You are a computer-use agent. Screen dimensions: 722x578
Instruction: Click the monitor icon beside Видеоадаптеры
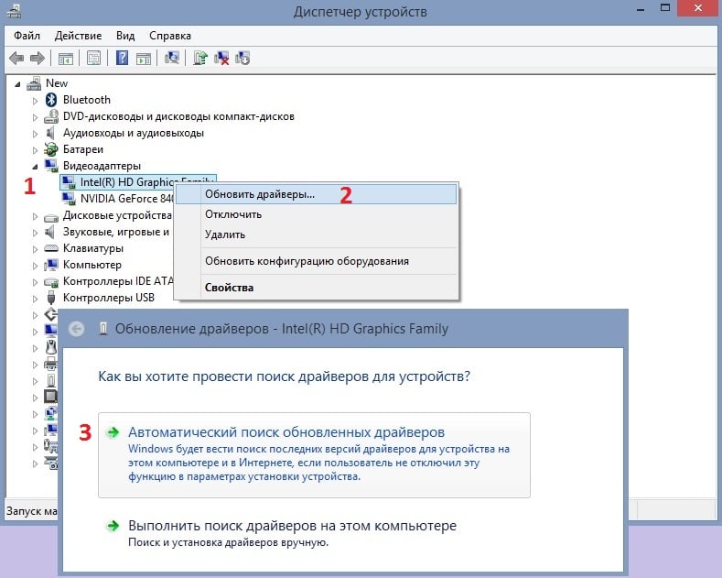click(51, 166)
